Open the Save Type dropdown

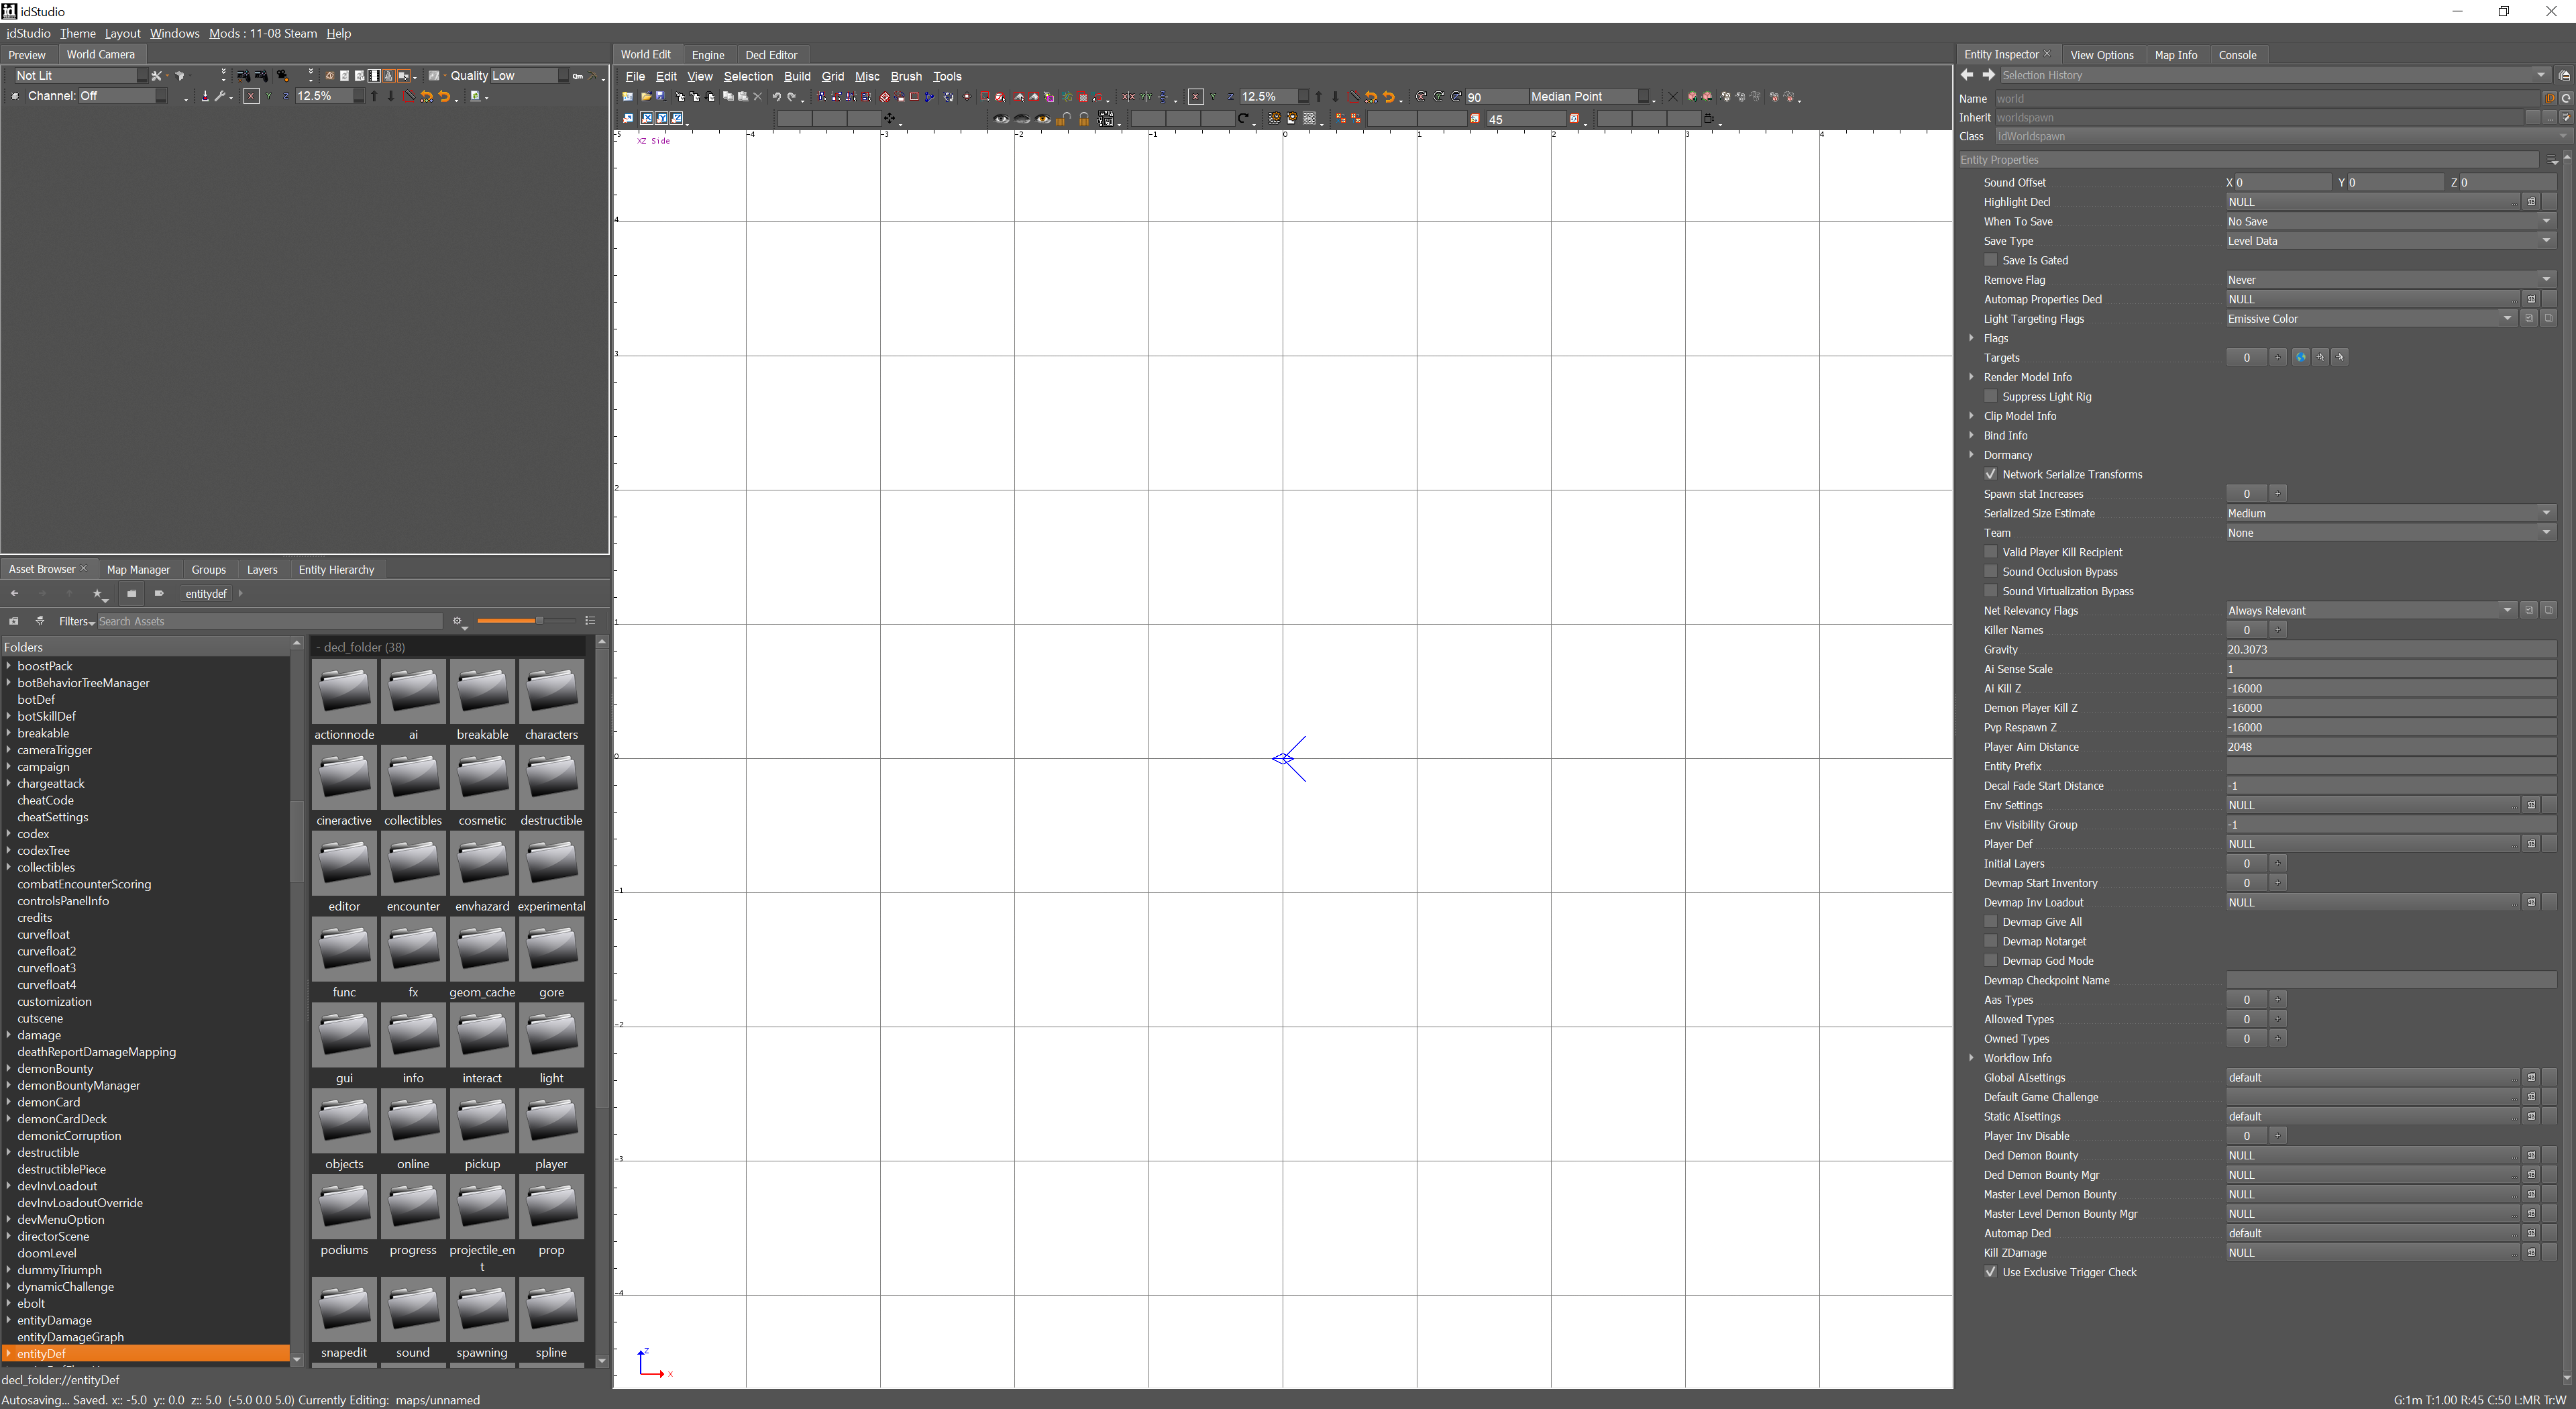click(x=2391, y=241)
